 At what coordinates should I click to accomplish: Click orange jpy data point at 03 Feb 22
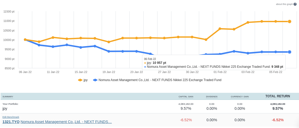coord(248,22)
